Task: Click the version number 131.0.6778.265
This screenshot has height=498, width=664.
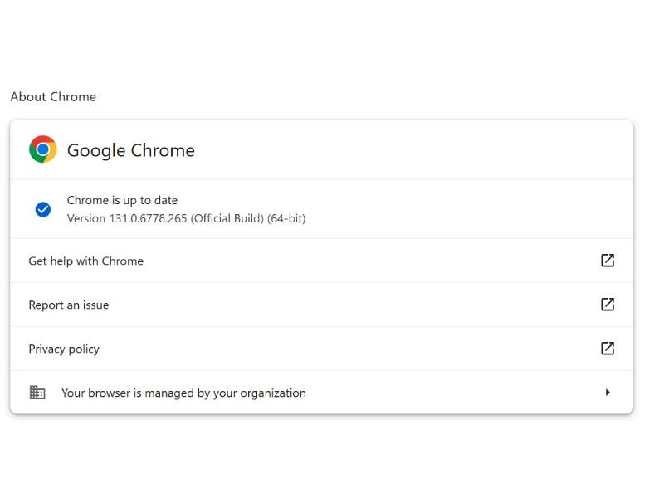Action: 149,218
